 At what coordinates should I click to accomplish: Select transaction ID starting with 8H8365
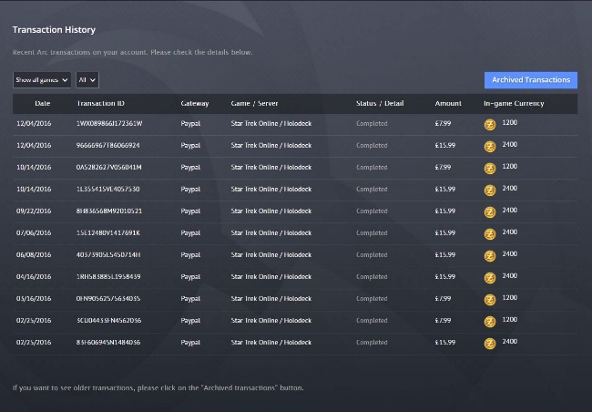pos(109,211)
